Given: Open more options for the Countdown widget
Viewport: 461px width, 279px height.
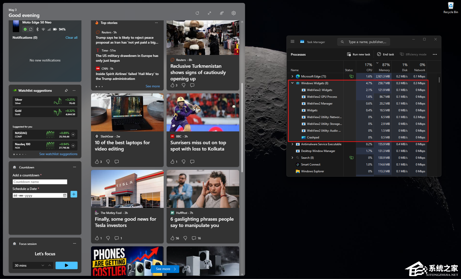Looking at the screenshot, I should (x=75, y=167).
